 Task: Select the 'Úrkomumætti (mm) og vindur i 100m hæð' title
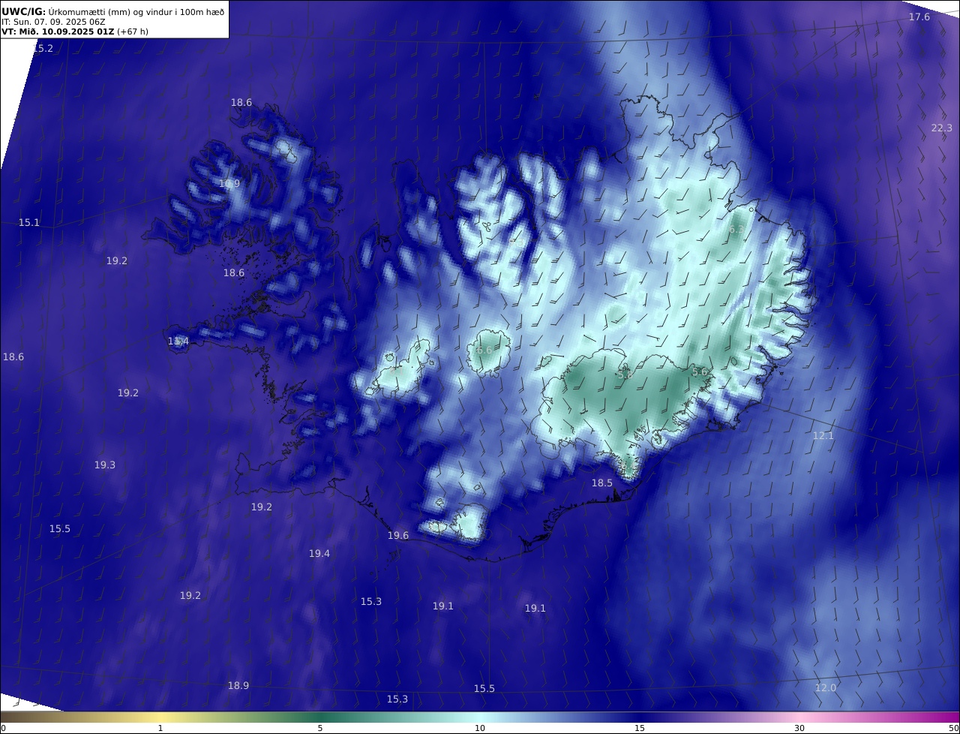(136, 11)
